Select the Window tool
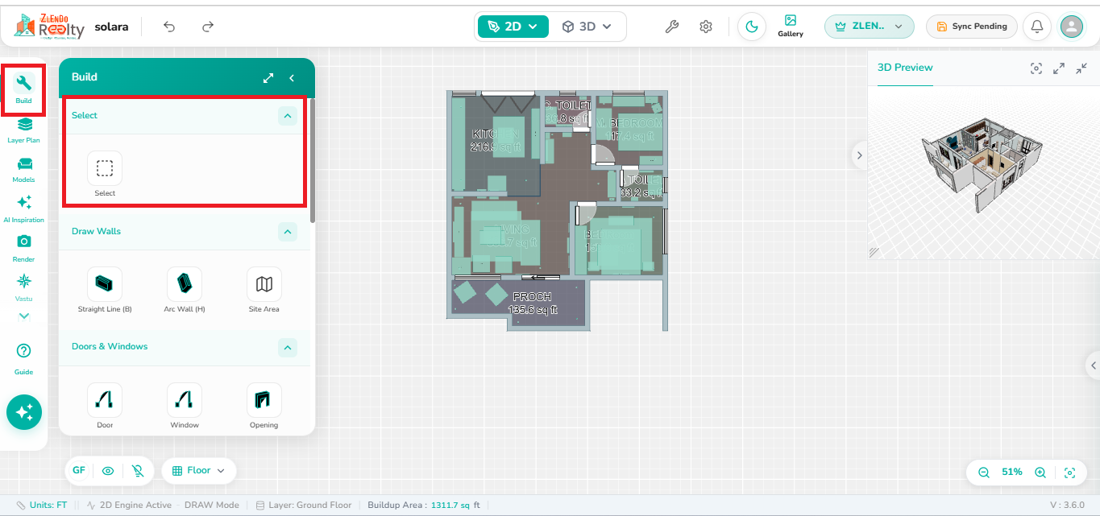 pos(185,400)
